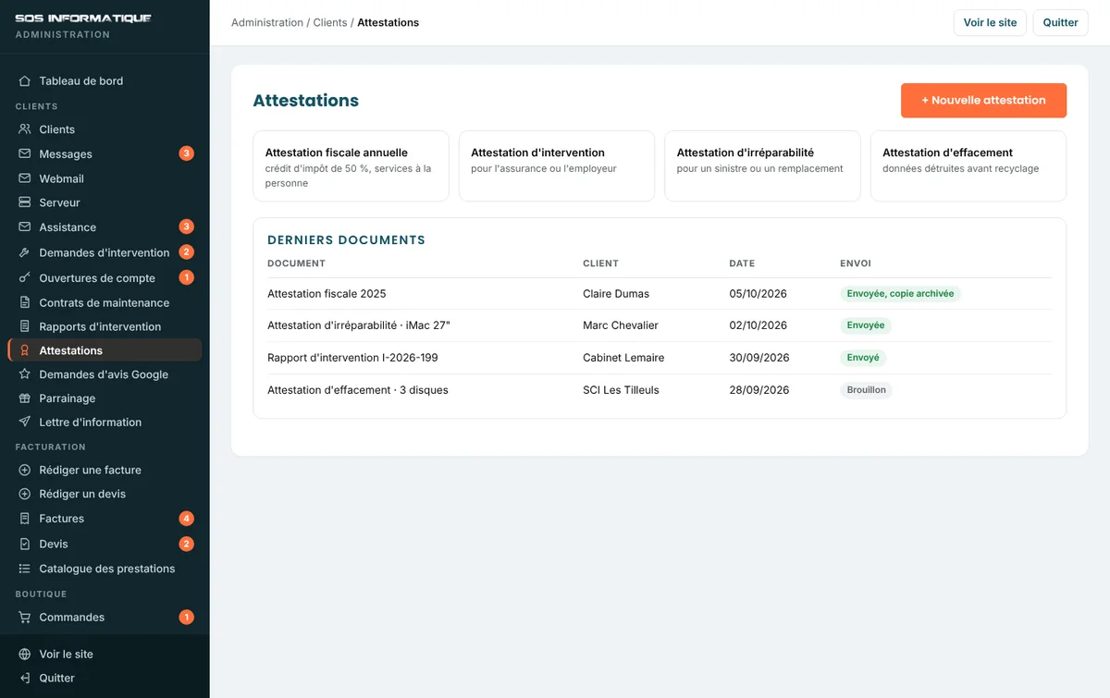This screenshot has width=1110, height=698.
Task: Click the Brouillon status tag
Action: click(x=867, y=390)
